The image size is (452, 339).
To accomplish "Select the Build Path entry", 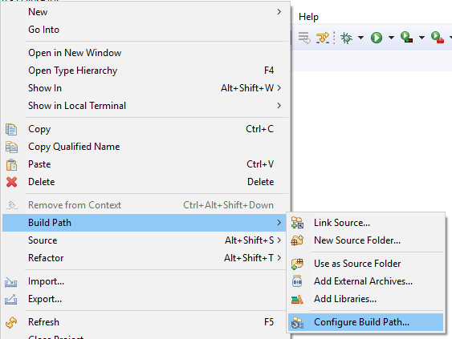I will tap(145, 223).
